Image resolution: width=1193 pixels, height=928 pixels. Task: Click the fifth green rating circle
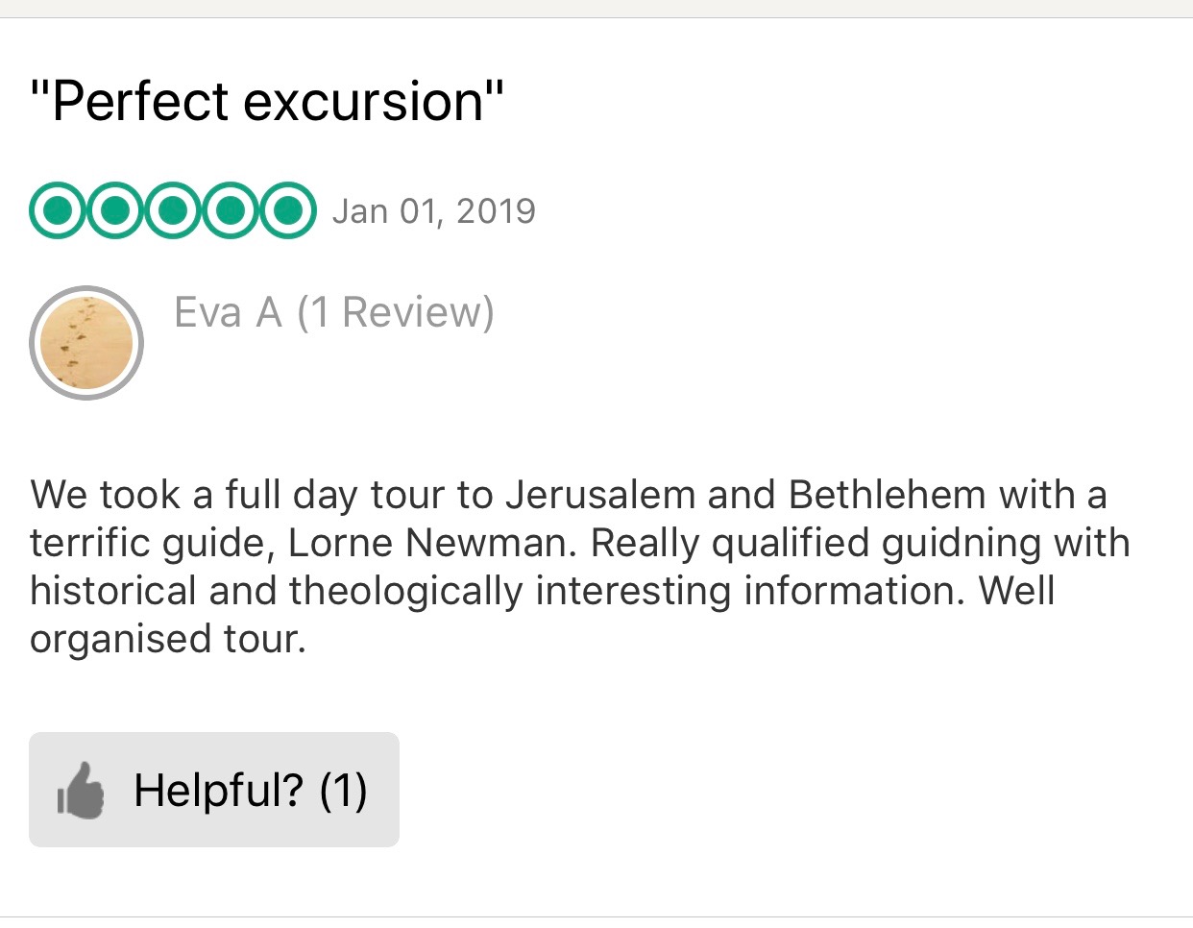coord(287,209)
